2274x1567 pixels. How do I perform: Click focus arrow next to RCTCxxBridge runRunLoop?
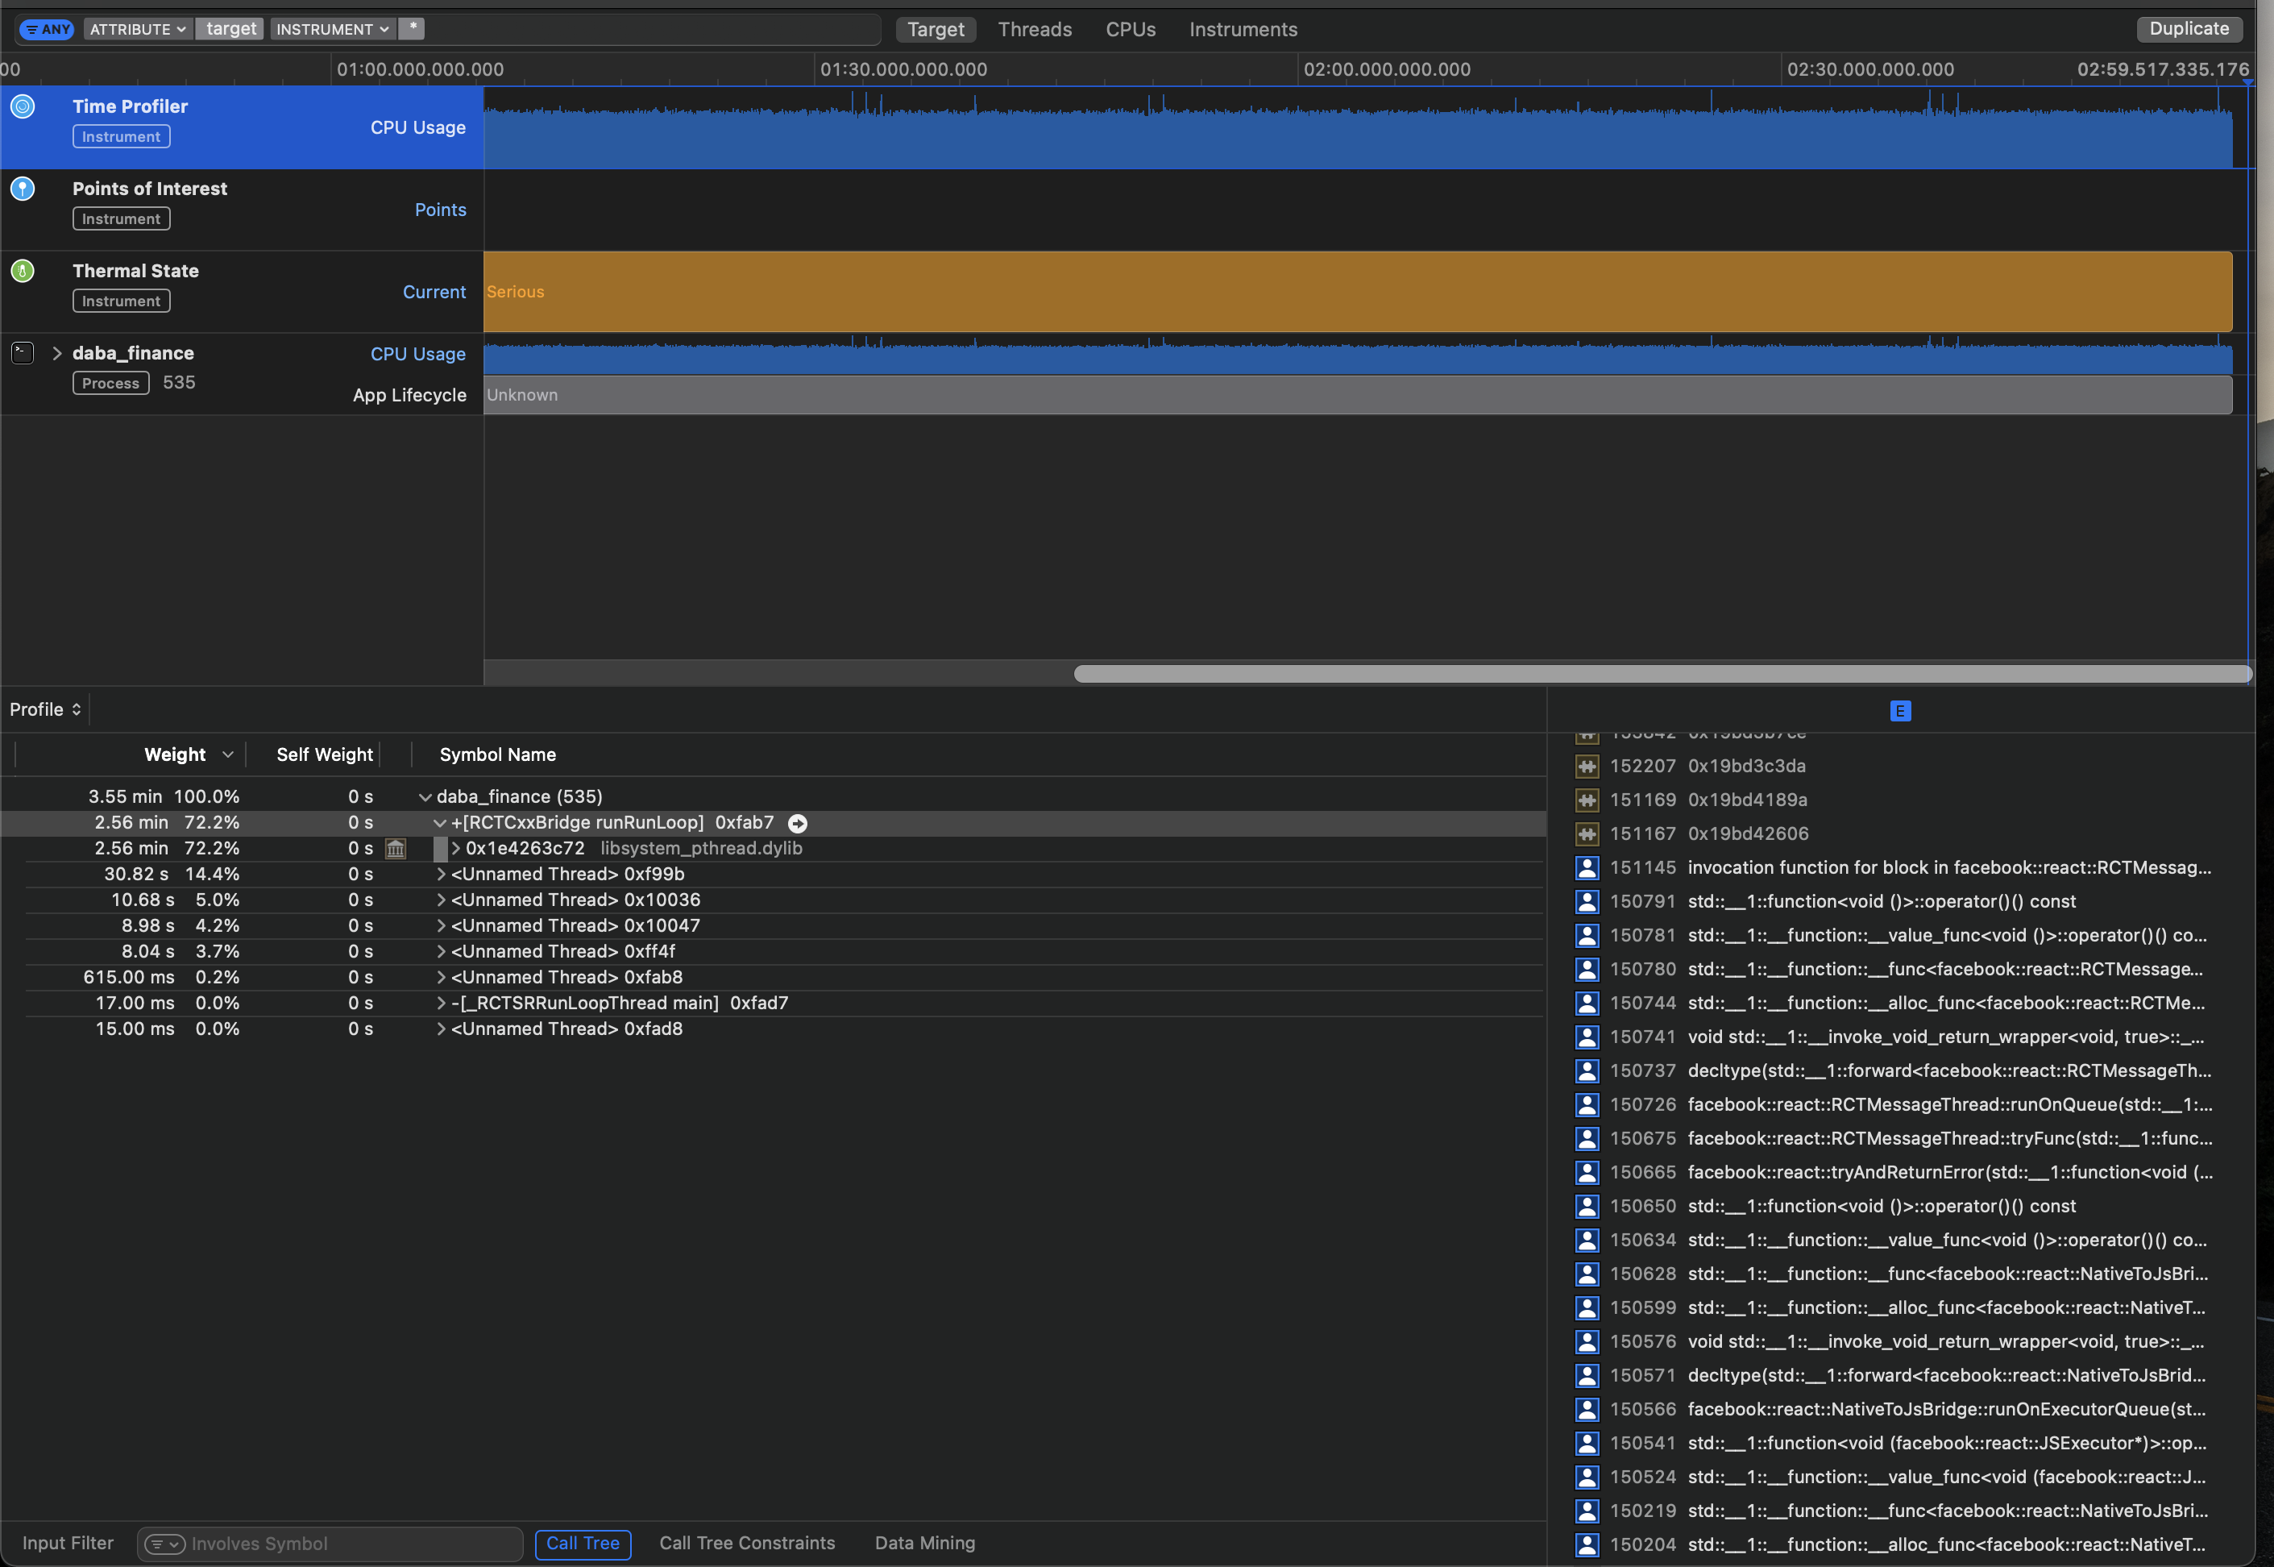click(x=798, y=823)
